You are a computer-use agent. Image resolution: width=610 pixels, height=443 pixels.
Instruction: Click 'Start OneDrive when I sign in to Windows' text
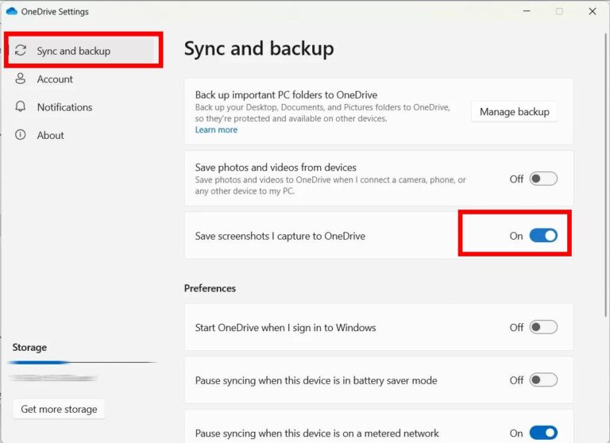(x=285, y=327)
